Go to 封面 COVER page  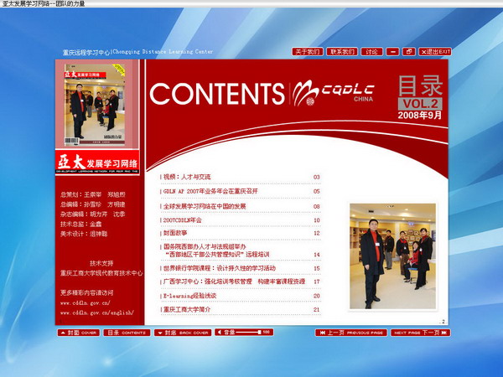click(x=79, y=333)
